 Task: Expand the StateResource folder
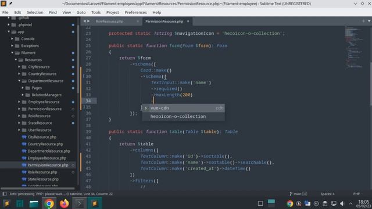click(19, 123)
